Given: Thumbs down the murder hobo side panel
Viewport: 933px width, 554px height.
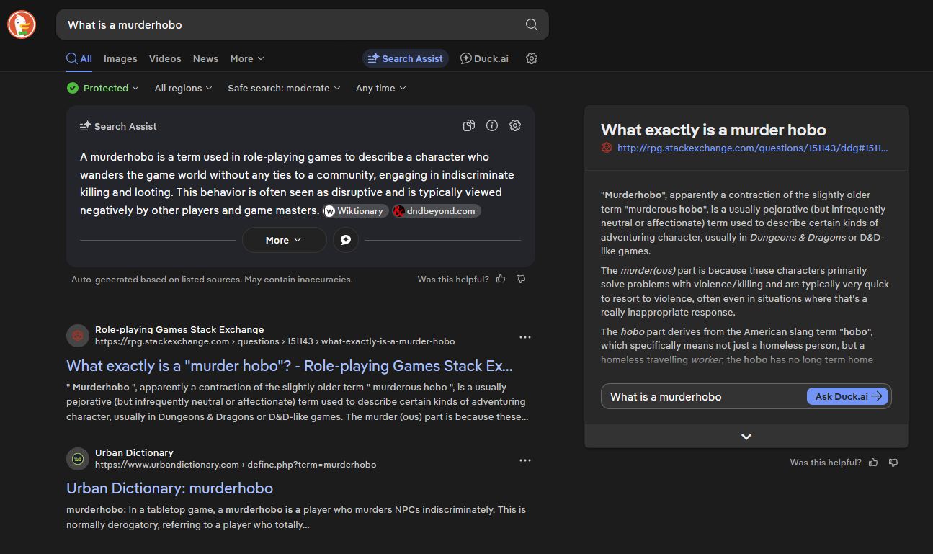Looking at the screenshot, I should pos(893,463).
